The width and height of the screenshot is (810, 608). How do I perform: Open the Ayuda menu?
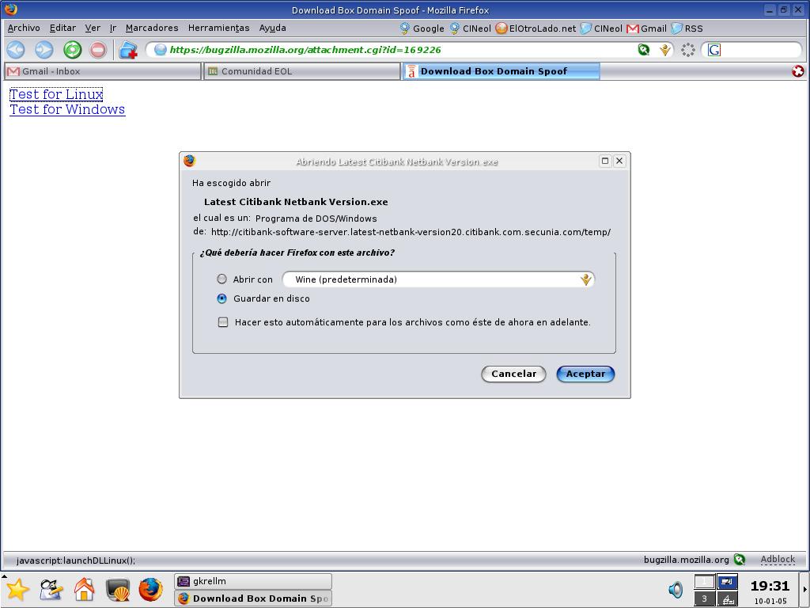272,28
